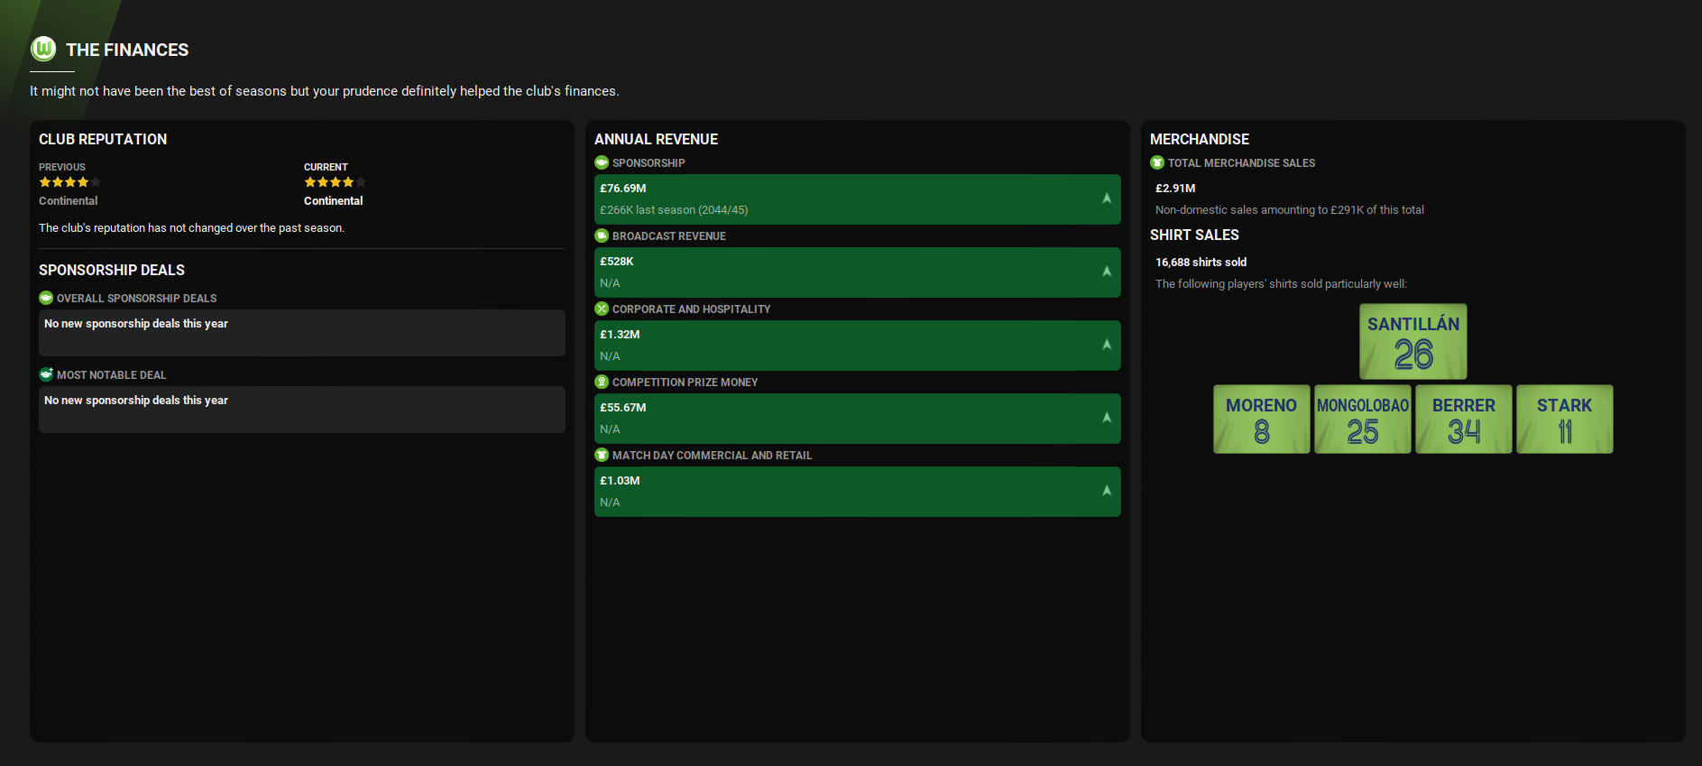
Task: Select the Stark 11 shirt
Action: pyautogui.click(x=1564, y=420)
